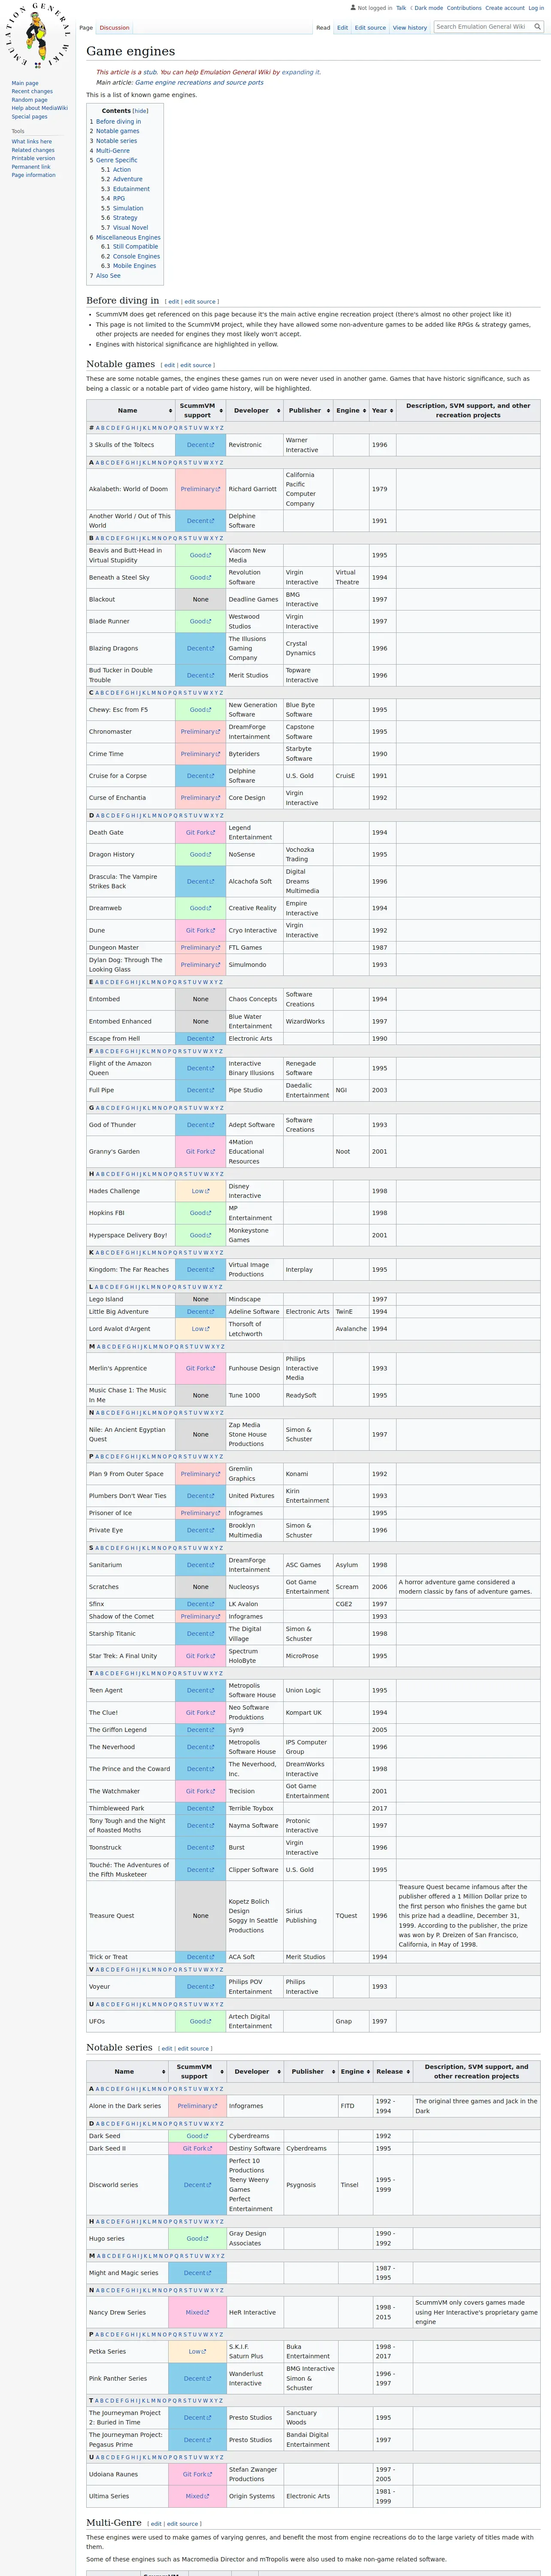Sort Notable games by Developer column
The height and width of the screenshot is (2576, 551).
coord(255,410)
